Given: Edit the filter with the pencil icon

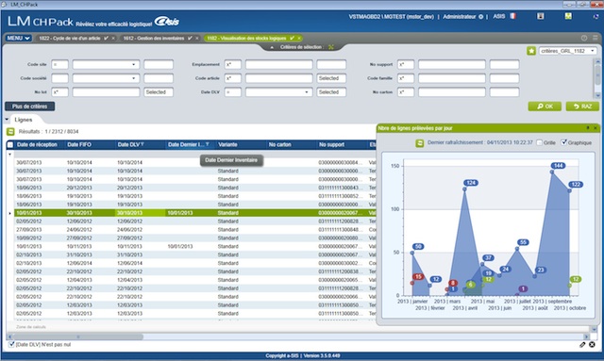Looking at the screenshot, I should pos(582,345).
